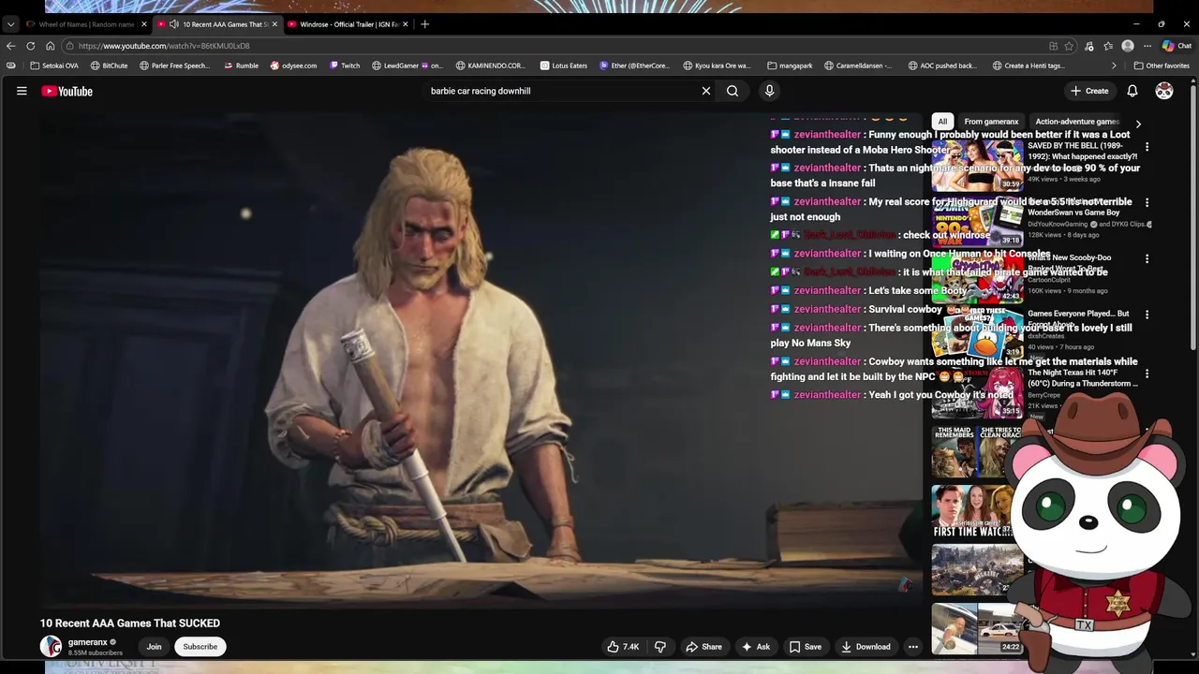Open browser settings and more menu
This screenshot has width=1199, height=674.
[1147, 46]
